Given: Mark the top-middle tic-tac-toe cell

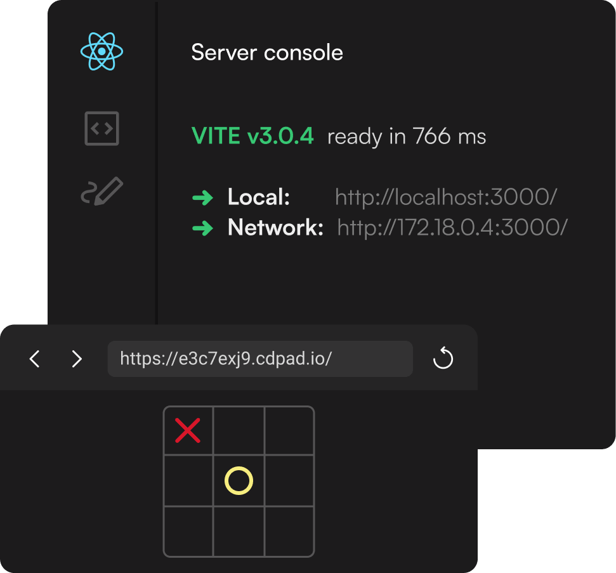Looking at the screenshot, I should coord(239,431).
